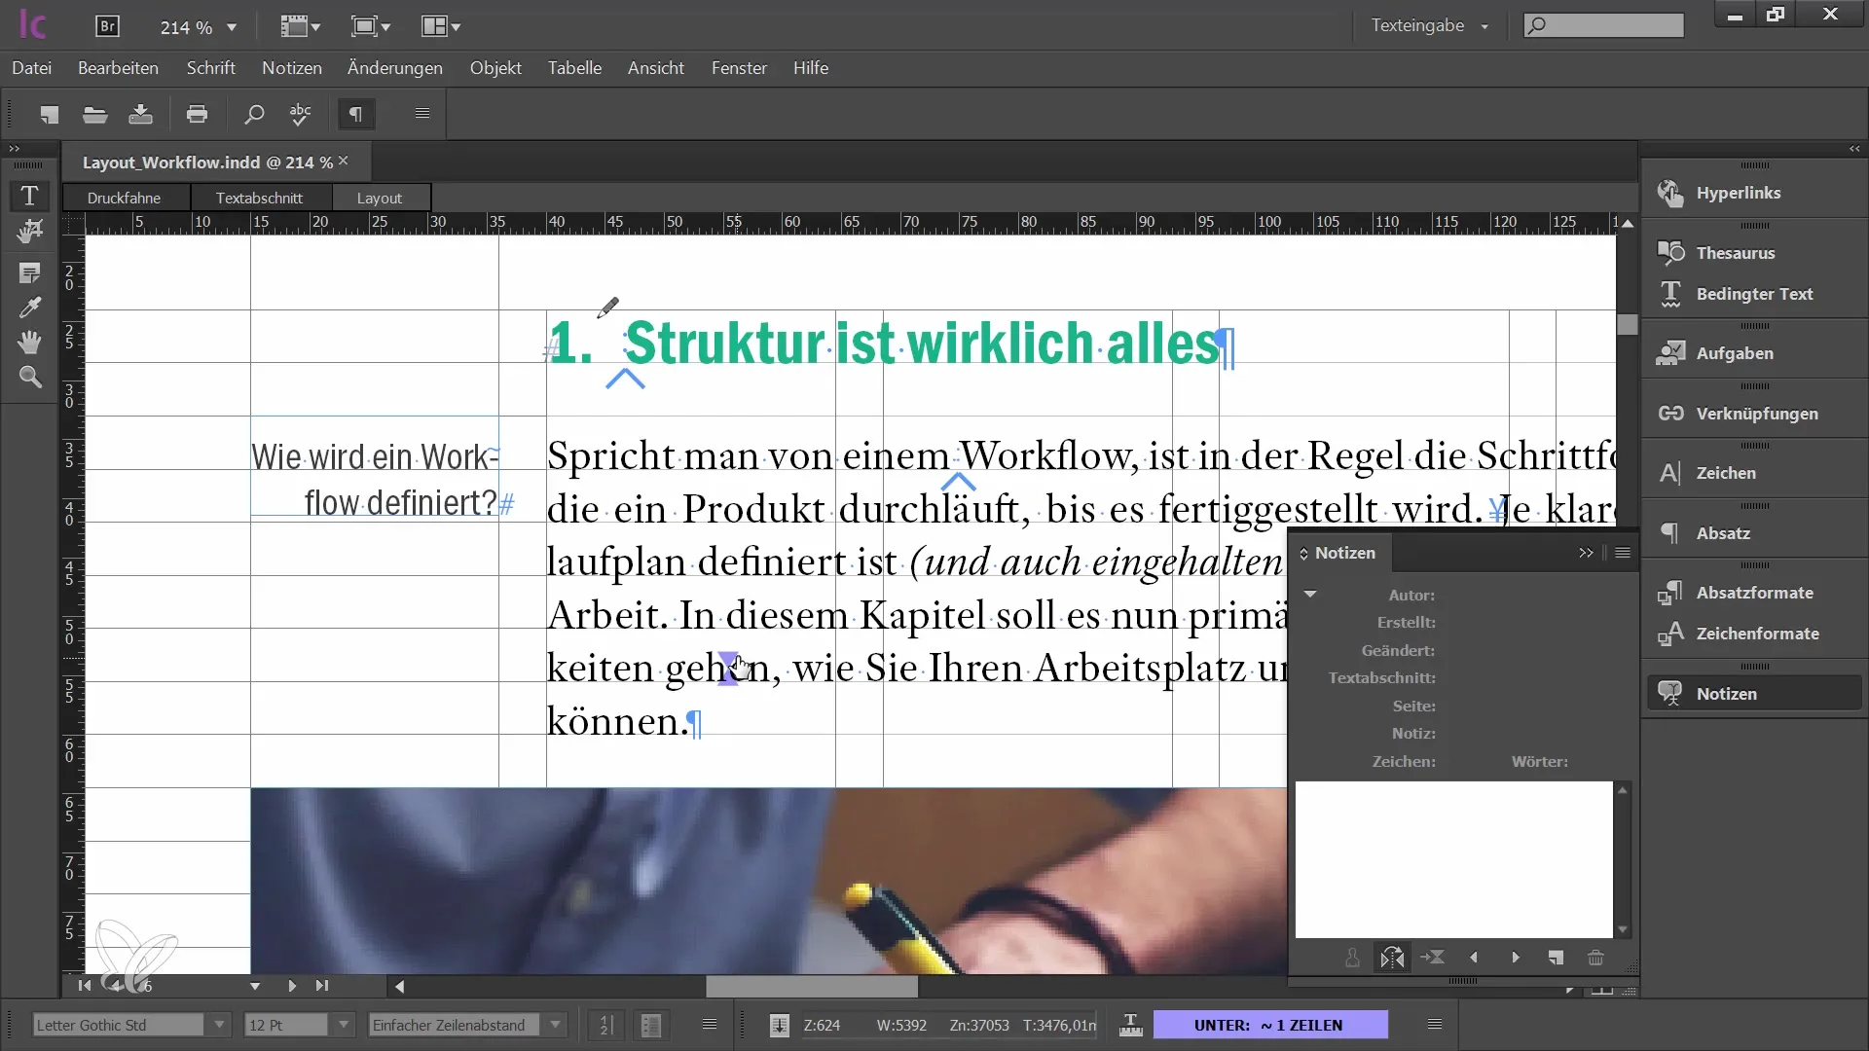Open the Schrift menu

point(210,68)
